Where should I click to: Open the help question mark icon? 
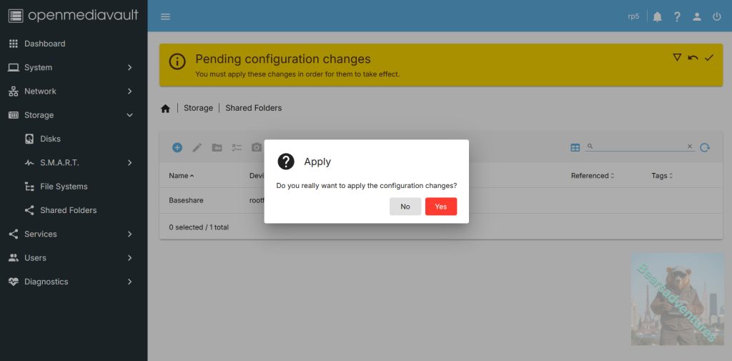[x=677, y=16]
